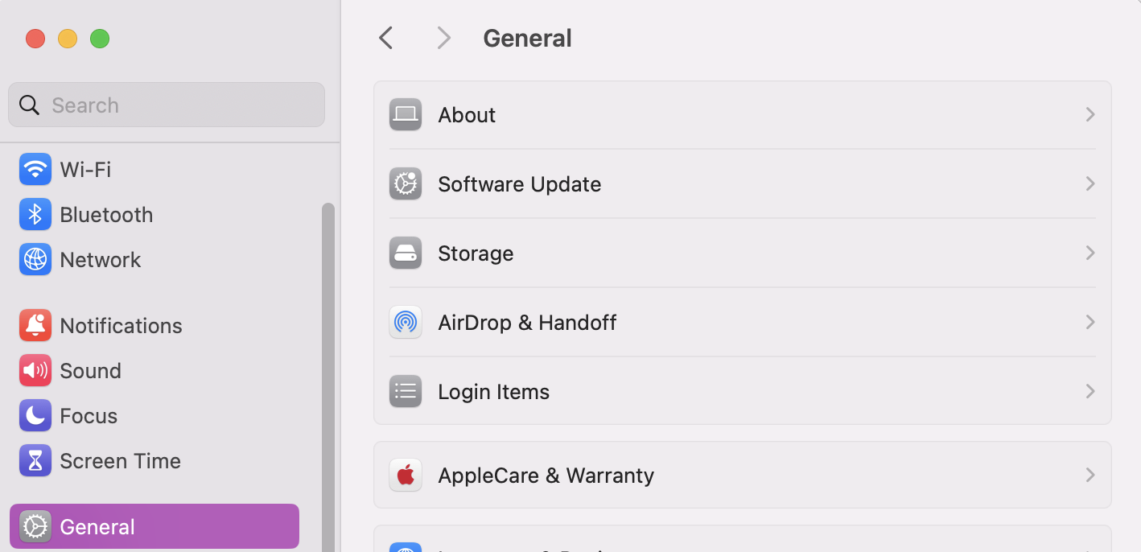Image resolution: width=1141 pixels, height=552 pixels.
Task: Click the AirDrop & Handoff waves icon
Action: [406, 322]
